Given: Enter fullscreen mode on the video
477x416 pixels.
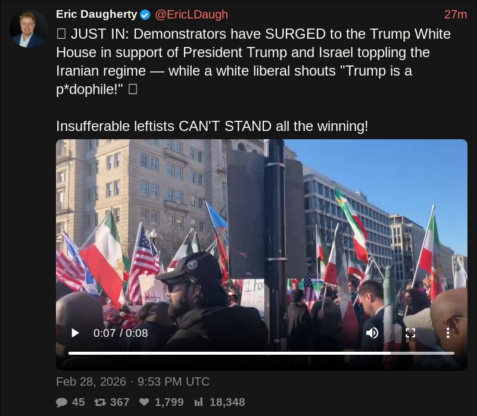Looking at the screenshot, I should pos(410,333).
